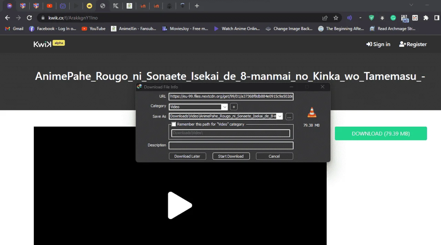Open the red-lined reading list extension
This screenshot has height=245, width=441.
point(415,18)
